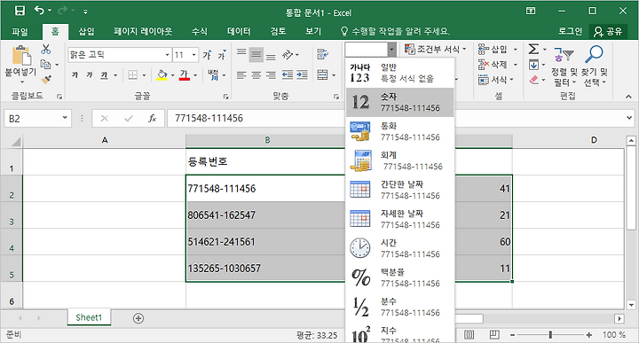639x343 pixels.
Task: Open the Fill down tool
Action: pos(533,65)
